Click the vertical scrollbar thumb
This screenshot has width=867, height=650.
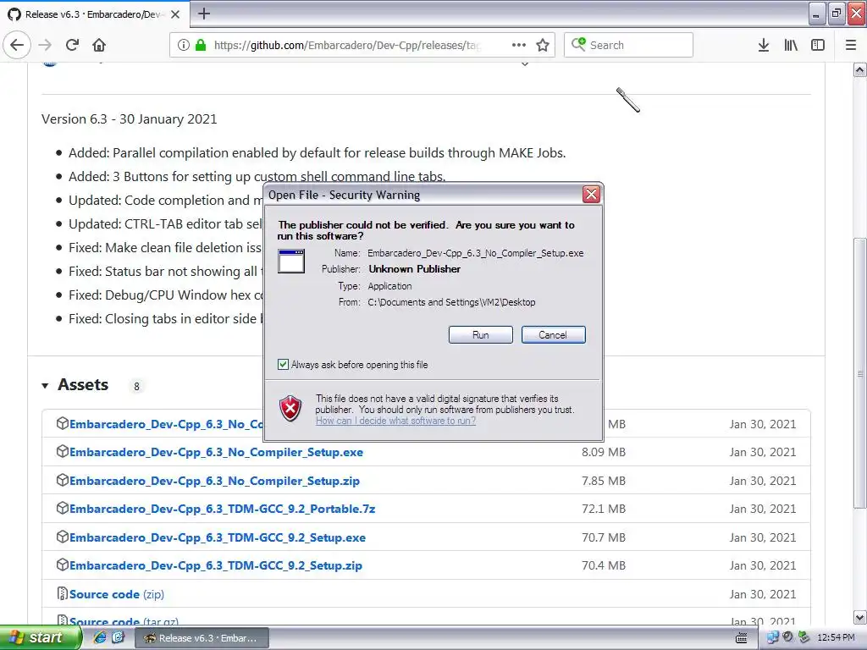click(860, 373)
